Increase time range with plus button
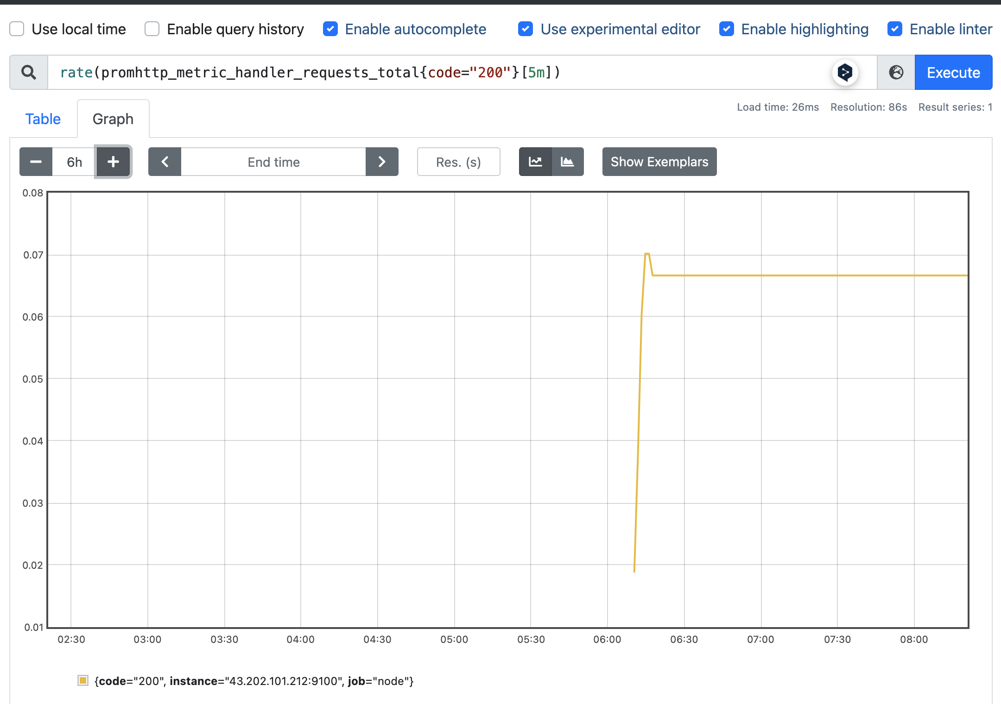1001x704 pixels. pos(114,162)
